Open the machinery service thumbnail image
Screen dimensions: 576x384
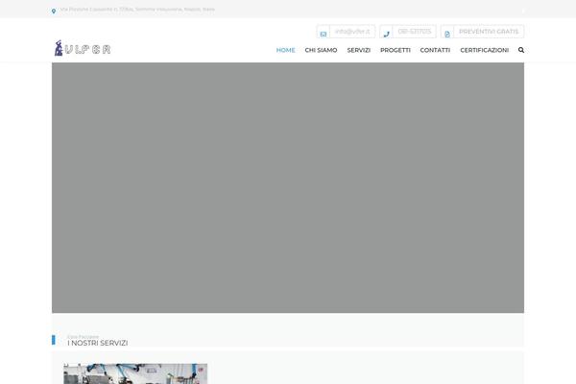coord(135,373)
